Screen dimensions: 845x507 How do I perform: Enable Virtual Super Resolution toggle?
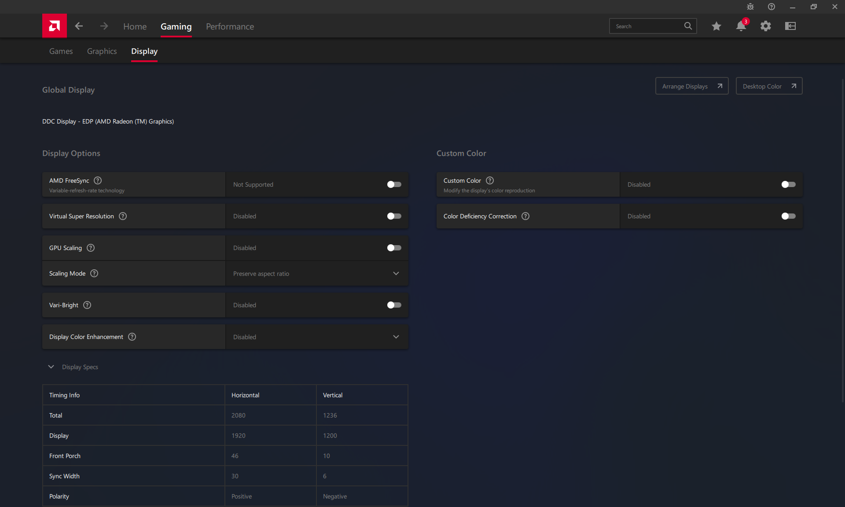pos(394,216)
